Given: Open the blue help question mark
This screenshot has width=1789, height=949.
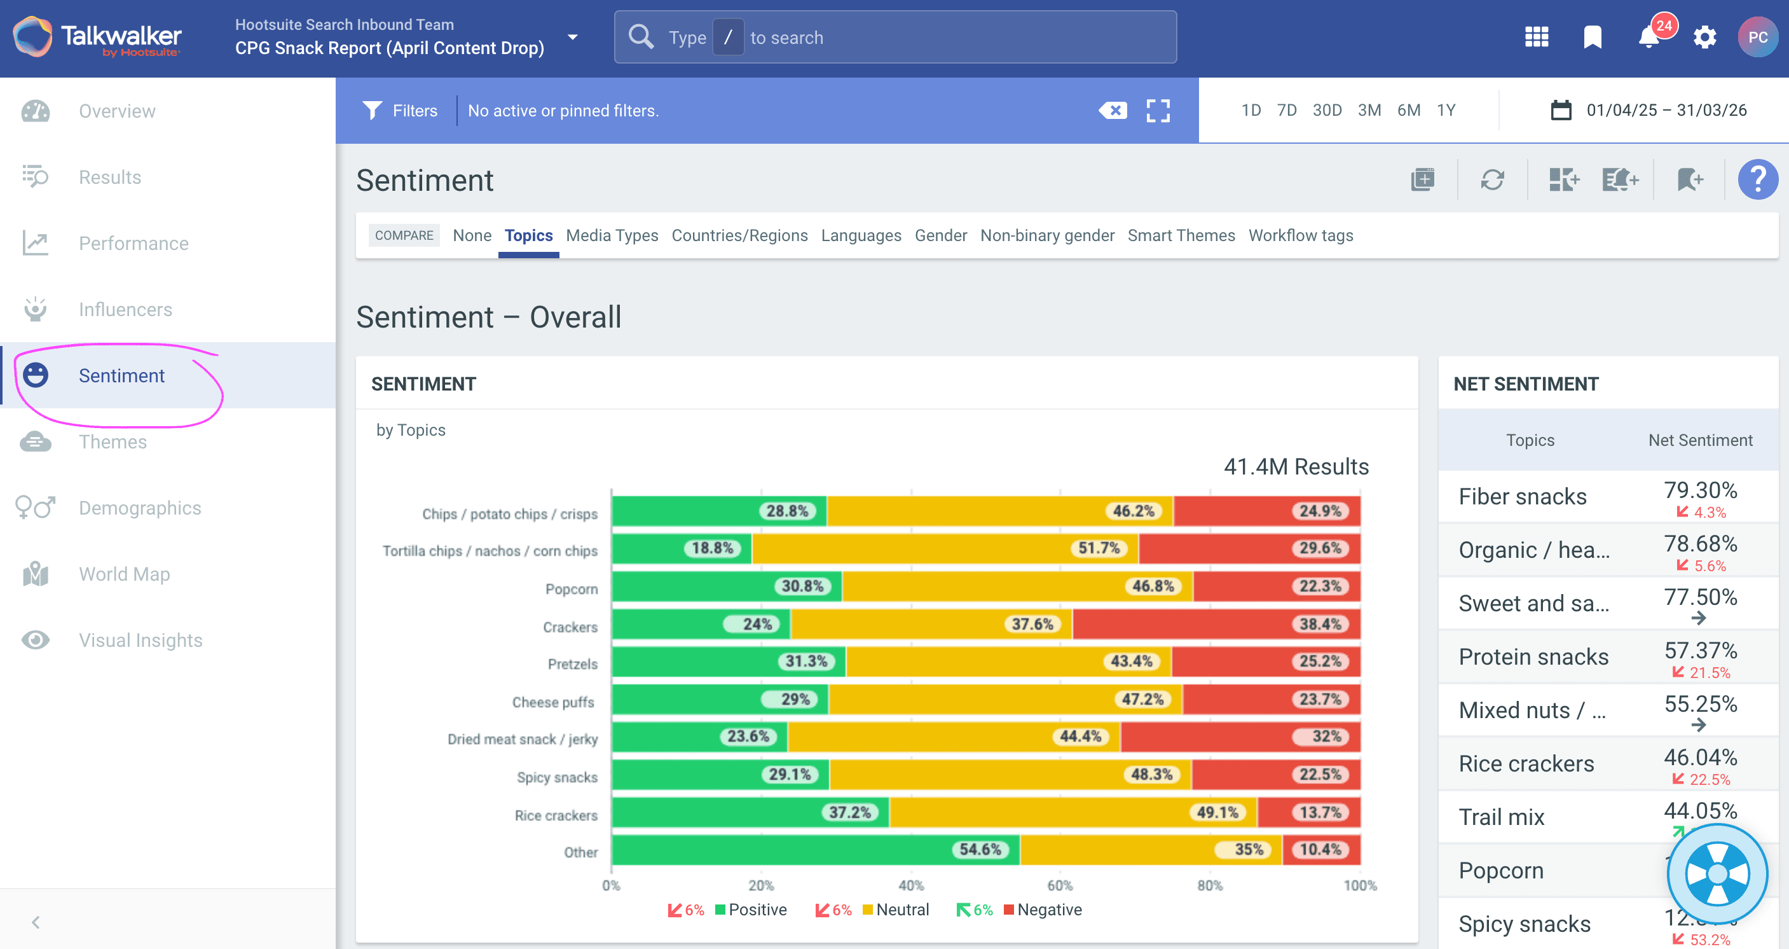Looking at the screenshot, I should coord(1757,180).
